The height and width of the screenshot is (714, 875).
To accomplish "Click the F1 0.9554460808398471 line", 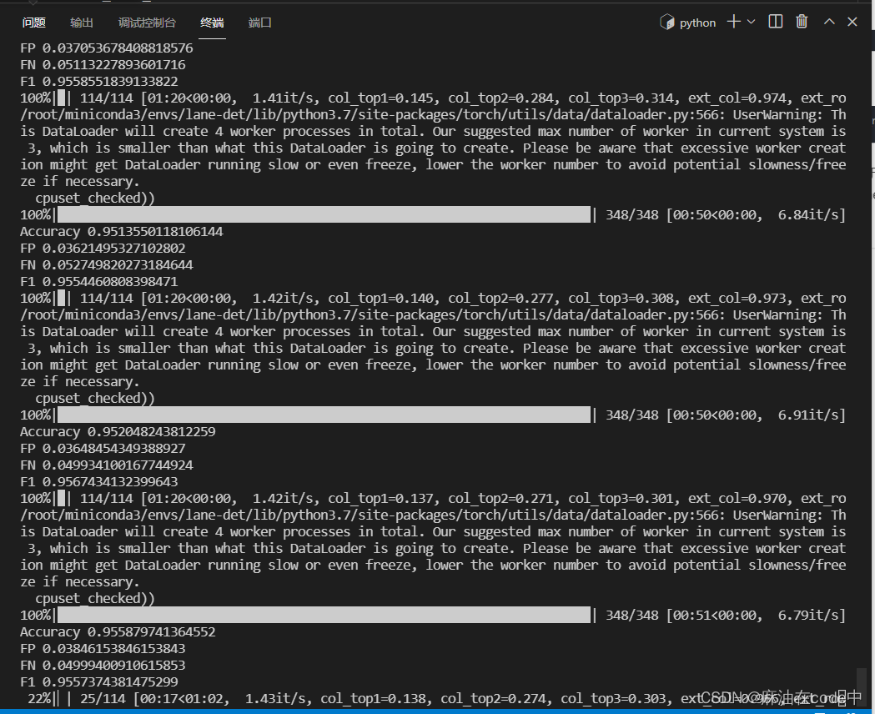I will 98,282.
